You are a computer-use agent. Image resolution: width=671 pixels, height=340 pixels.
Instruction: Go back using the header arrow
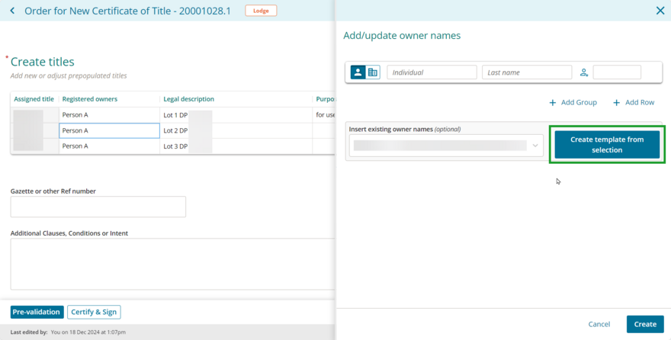pos(12,11)
